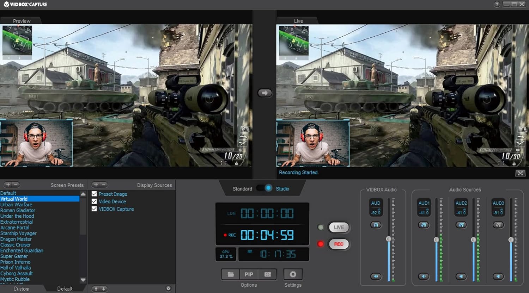This screenshot has height=293, width=529.
Task: Select the Virtual World preset
Action: pos(39,199)
